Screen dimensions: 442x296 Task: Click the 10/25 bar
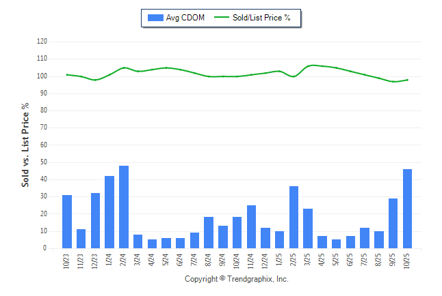coord(408,209)
